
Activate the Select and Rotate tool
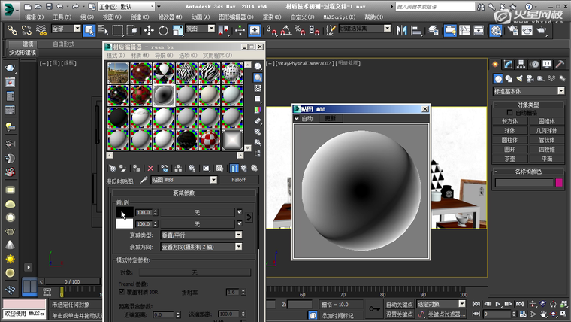click(x=163, y=30)
